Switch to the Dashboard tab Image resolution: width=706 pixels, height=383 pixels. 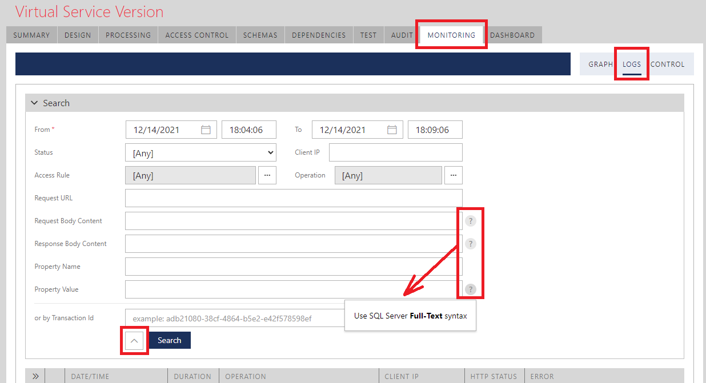[512, 35]
